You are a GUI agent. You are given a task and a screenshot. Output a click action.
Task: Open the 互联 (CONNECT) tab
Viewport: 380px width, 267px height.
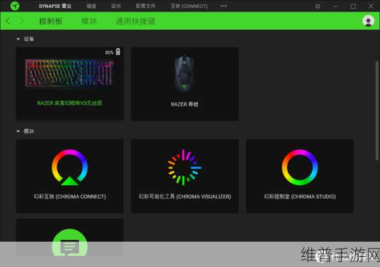(189, 6)
